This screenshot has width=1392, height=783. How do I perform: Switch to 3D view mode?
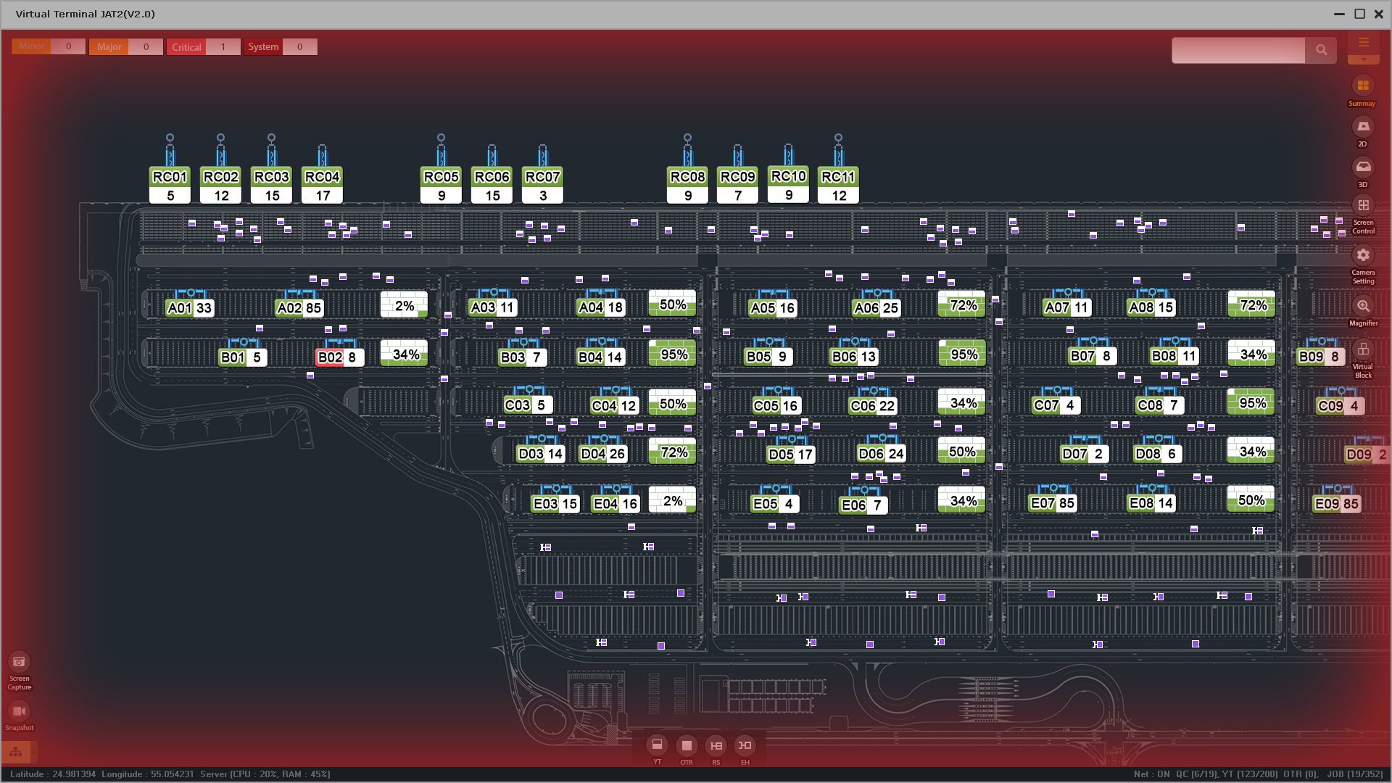pyautogui.click(x=1363, y=167)
